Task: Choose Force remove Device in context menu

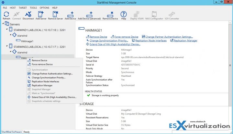Action: tap(55, 64)
